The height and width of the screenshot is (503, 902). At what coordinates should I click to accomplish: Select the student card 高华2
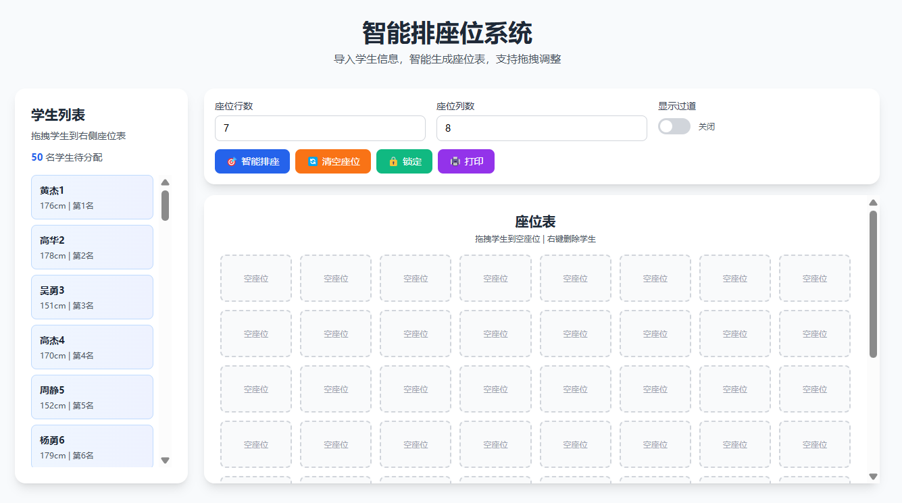pos(92,247)
